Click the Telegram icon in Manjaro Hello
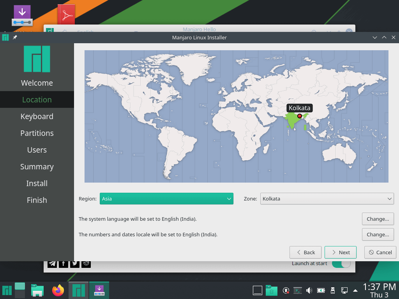 [x=52, y=264]
